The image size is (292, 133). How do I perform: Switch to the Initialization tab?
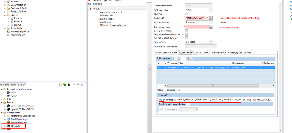[x=217, y=52]
